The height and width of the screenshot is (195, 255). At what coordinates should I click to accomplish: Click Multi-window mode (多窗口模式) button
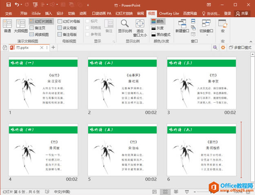pyautogui.click(x=240, y=47)
